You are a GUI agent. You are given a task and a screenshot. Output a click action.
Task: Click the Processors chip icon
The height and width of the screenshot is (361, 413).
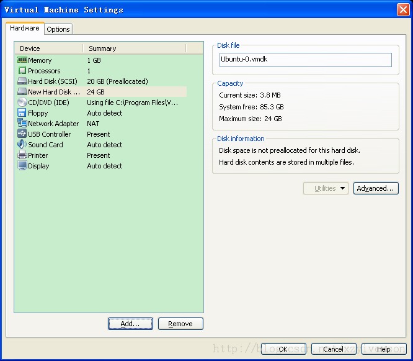(x=22, y=71)
